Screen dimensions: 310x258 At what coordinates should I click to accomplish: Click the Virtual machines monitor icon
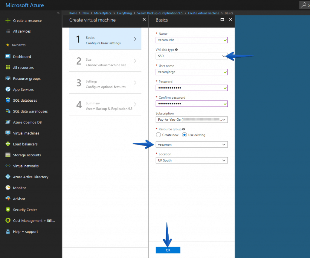tap(8, 133)
